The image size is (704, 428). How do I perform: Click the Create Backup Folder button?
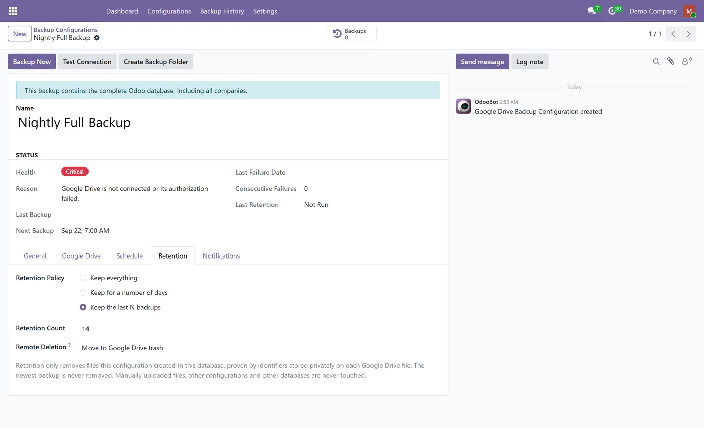pos(156,62)
